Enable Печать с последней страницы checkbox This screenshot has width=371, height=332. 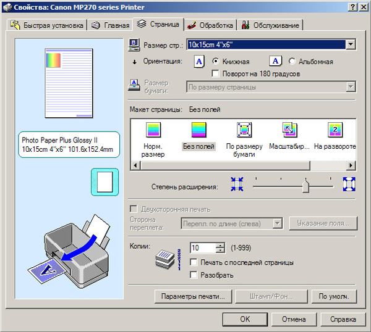(x=194, y=262)
